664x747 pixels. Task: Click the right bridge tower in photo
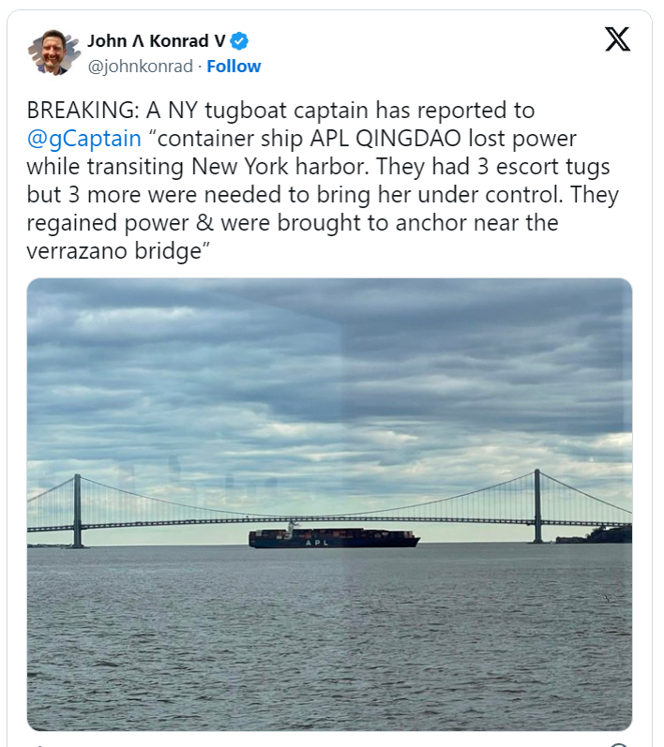pyautogui.click(x=537, y=506)
